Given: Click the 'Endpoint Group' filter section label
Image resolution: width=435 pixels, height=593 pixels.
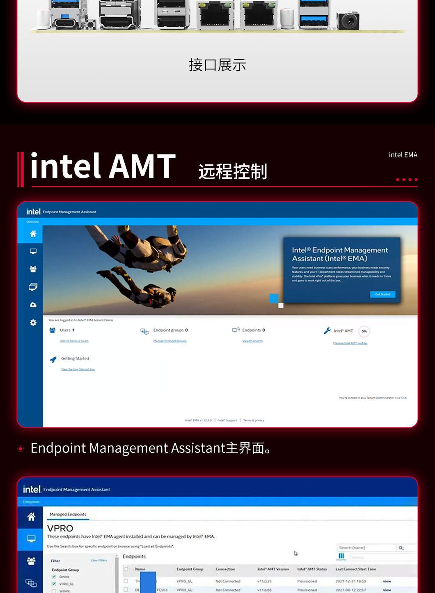Looking at the screenshot, I should click(65, 570).
